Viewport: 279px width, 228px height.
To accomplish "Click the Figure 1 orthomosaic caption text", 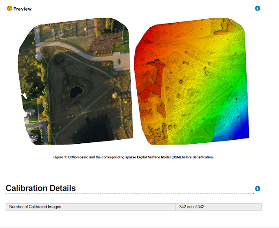I will pyautogui.click(x=133, y=157).
